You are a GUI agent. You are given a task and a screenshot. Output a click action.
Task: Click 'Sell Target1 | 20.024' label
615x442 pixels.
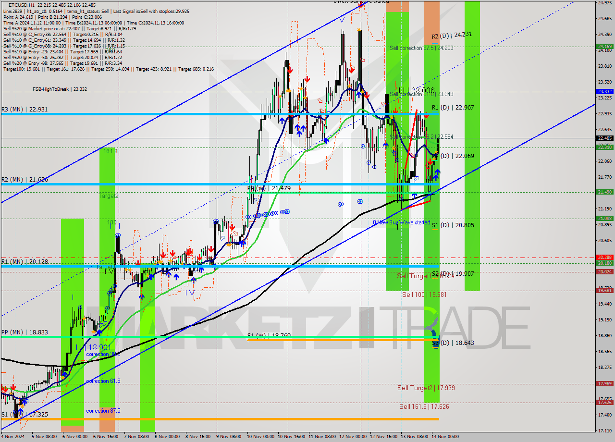426,276
